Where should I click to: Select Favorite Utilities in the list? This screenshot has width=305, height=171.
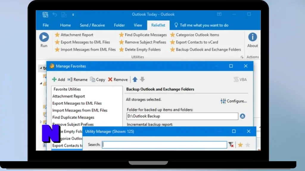[67, 89]
